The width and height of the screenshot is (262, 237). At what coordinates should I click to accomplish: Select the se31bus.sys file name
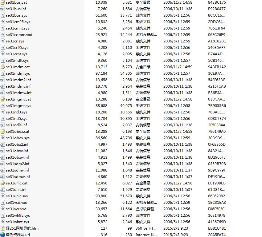click(16, 15)
